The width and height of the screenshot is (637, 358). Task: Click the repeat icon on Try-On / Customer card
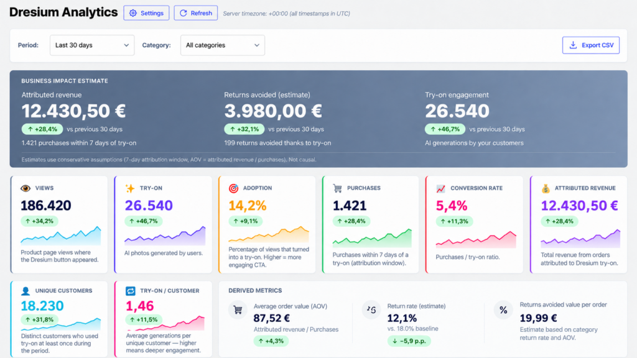pyautogui.click(x=131, y=291)
